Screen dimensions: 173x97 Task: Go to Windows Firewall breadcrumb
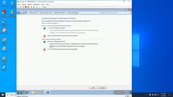point(59,13)
